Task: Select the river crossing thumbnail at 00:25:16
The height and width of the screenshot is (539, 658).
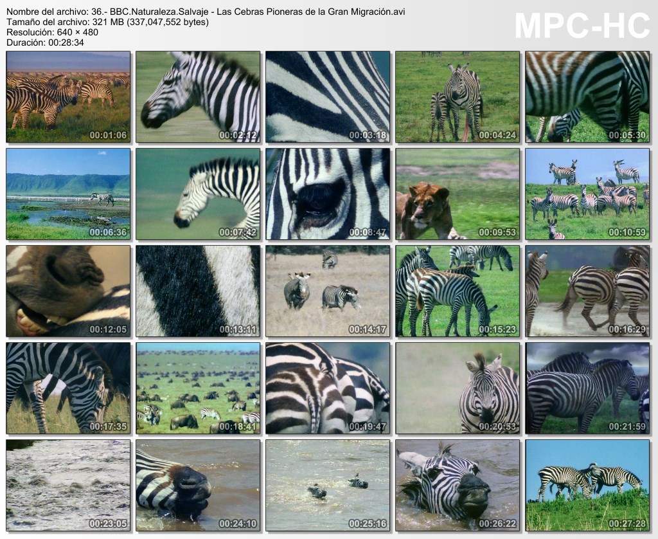Action: (328, 485)
